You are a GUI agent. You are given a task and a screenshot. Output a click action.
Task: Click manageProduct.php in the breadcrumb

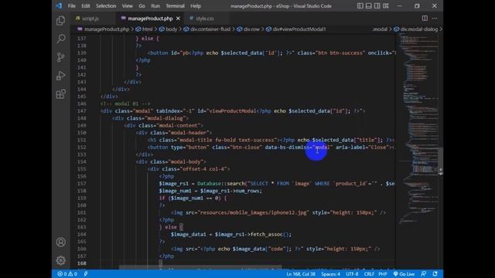point(107,29)
